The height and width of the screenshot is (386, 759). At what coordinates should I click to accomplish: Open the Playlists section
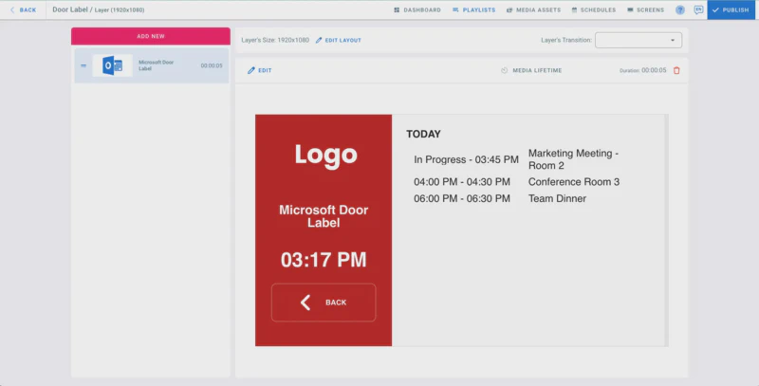(473, 9)
